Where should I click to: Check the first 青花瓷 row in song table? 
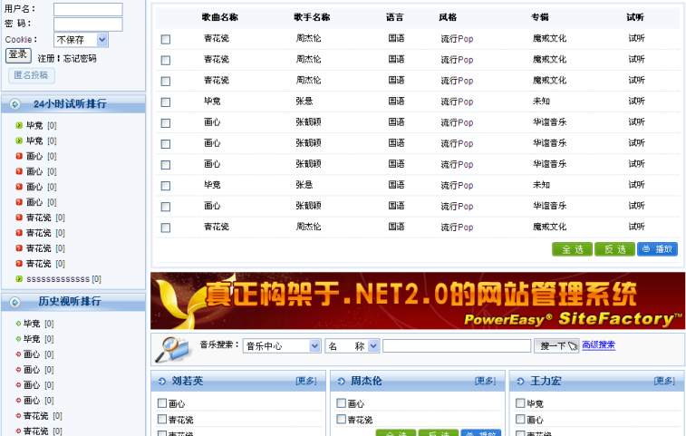pyautogui.click(x=165, y=39)
